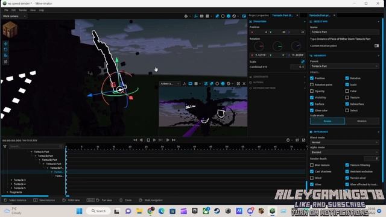
Task: Toggle the blue shading mode icon in main viewport
Action: [217, 16]
